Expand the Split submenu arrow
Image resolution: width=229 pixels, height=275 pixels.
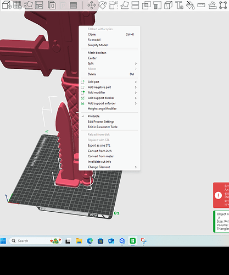tap(136, 64)
